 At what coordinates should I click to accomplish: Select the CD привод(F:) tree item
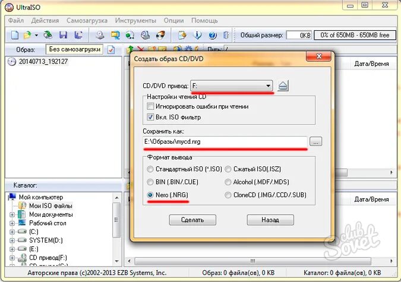(48, 258)
